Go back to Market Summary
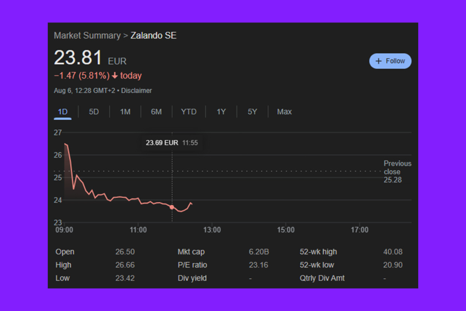The width and height of the screenshot is (466, 311). 87,35
